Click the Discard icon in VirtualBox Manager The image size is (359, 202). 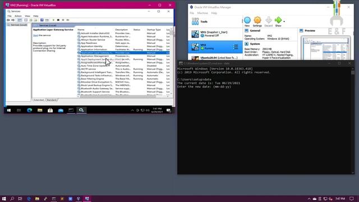click(x=268, y=22)
